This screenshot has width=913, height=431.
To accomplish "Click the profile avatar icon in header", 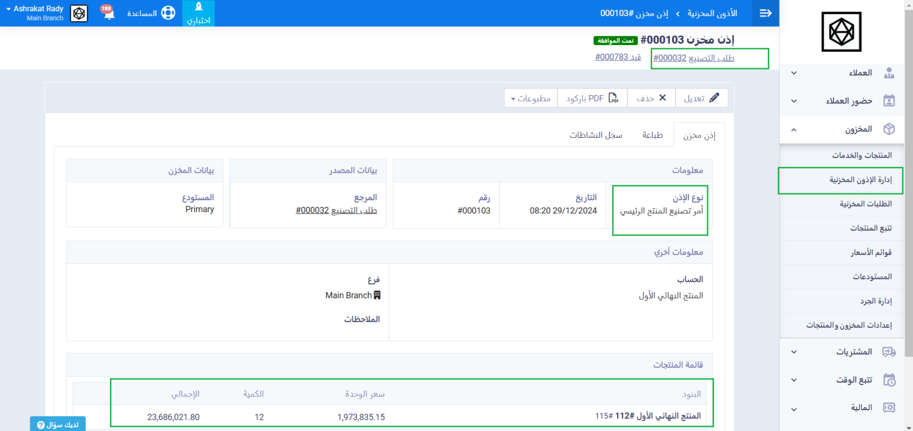I will tap(79, 14).
